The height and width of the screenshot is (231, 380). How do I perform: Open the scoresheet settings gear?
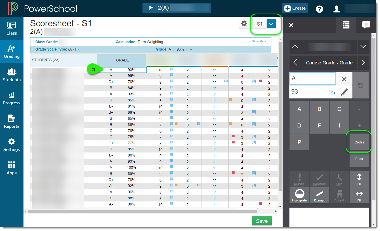pos(244,24)
